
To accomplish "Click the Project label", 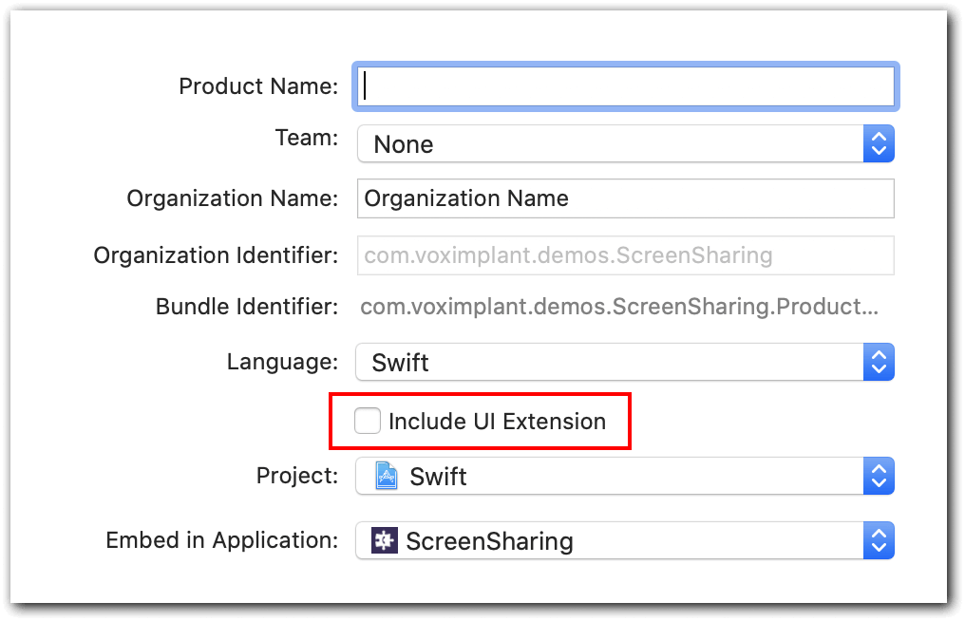I will pos(297,476).
